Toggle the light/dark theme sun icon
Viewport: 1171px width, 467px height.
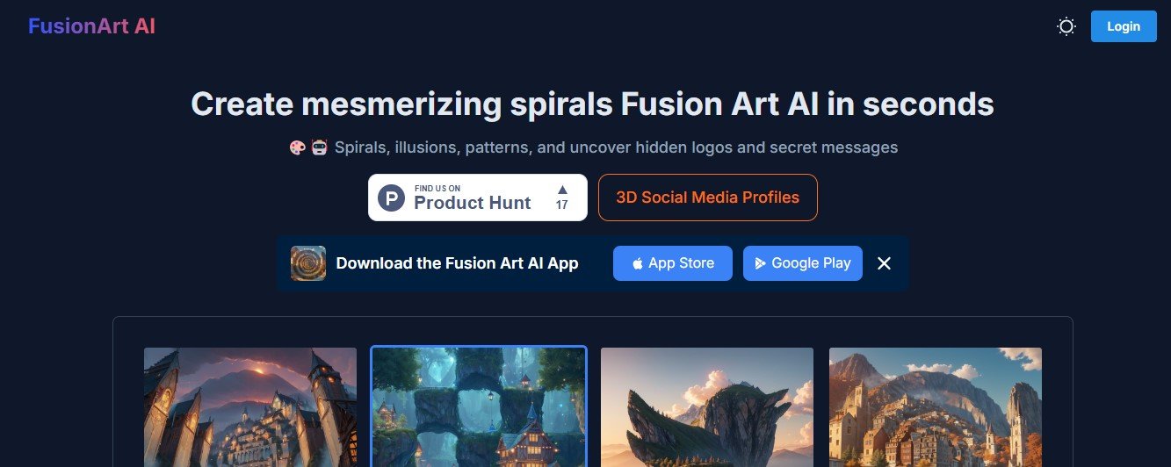tap(1066, 26)
